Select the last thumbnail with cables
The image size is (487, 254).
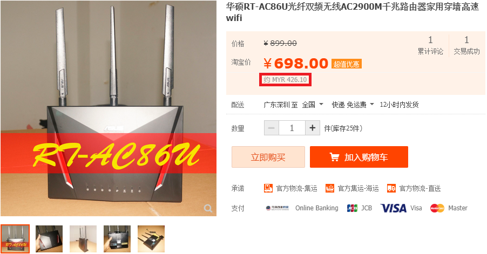tap(151, 239)
